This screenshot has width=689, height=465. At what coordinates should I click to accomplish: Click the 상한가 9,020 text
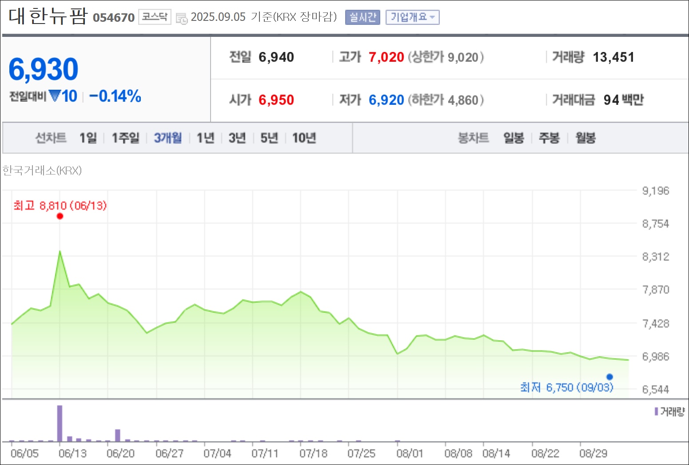[x=446, y=57]
